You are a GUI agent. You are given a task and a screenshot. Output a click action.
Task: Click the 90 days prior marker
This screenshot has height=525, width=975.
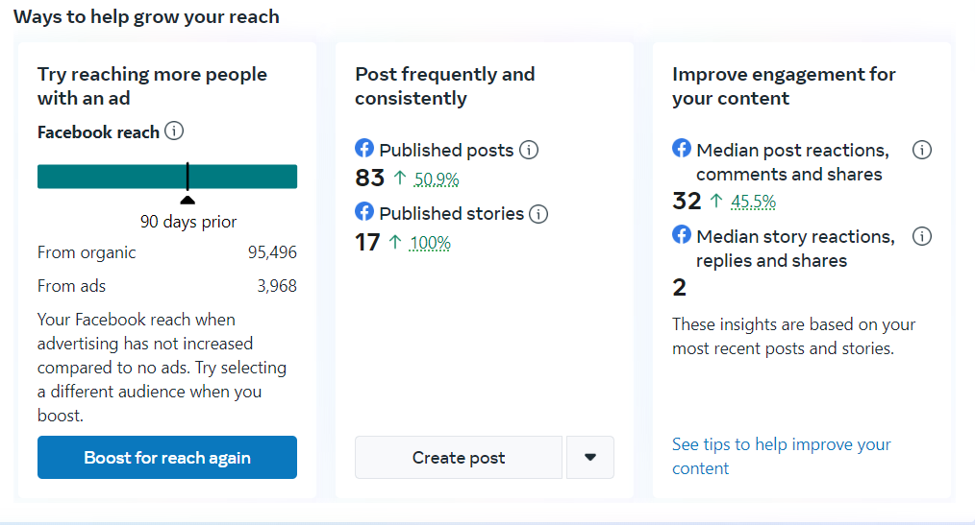(188, 200)
